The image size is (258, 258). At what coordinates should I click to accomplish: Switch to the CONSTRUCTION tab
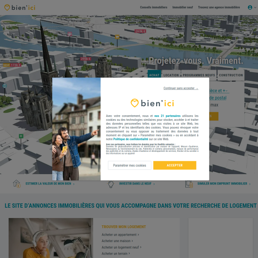[231, 75]
